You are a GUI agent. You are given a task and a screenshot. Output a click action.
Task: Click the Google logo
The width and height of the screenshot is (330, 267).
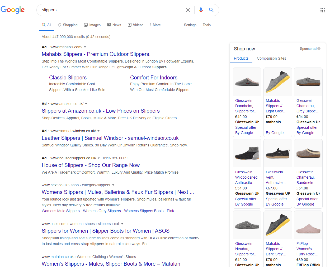[13, 10]
